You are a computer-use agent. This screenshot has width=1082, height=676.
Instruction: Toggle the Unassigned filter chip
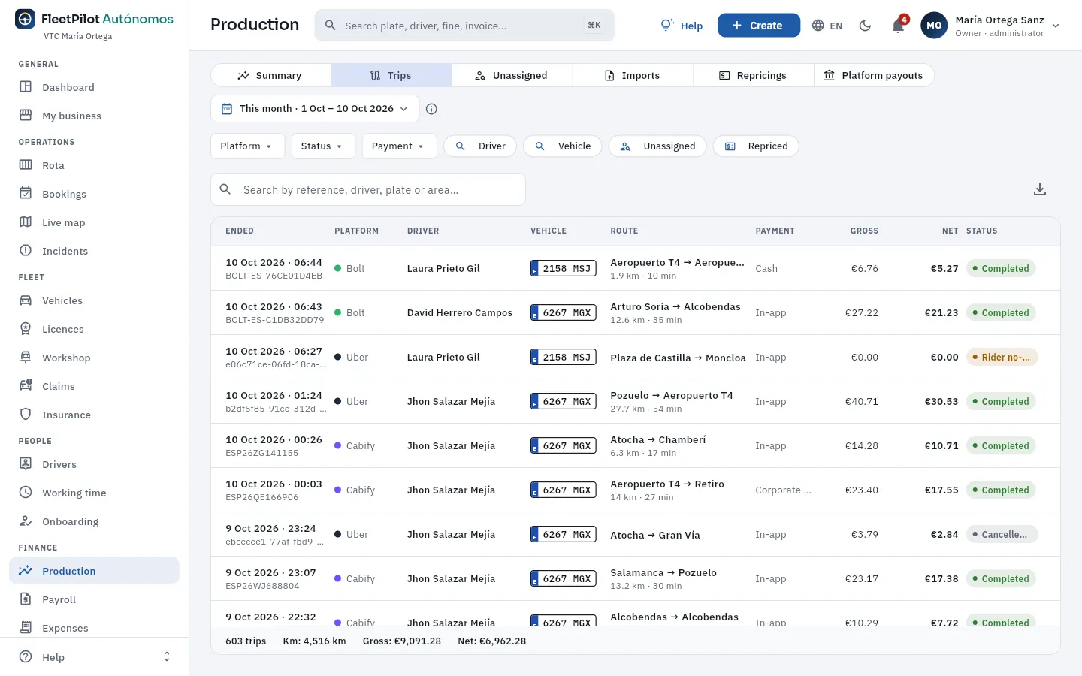click(657, 146)
